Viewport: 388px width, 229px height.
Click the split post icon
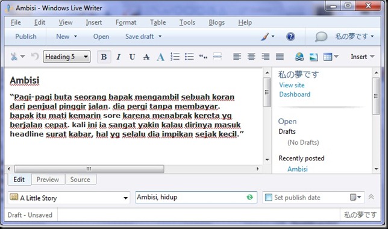(217, 57)
